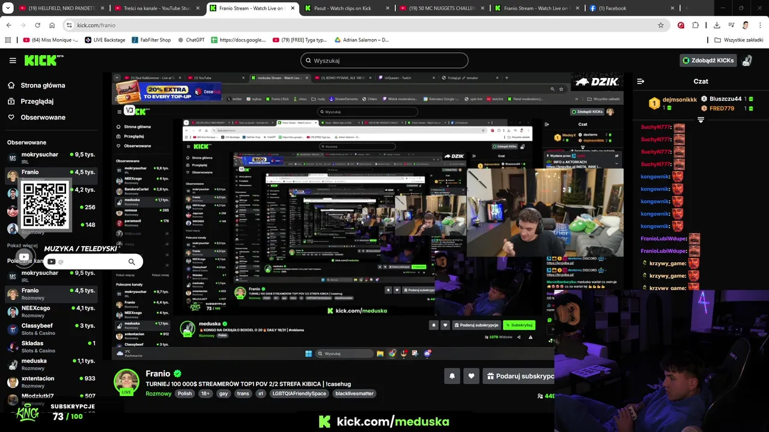Open the FabFilter Shop bookmark

tap(150, 40)
